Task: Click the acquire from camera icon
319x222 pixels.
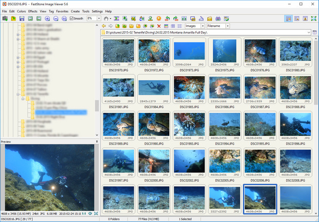Action: [x=5, y=18]
